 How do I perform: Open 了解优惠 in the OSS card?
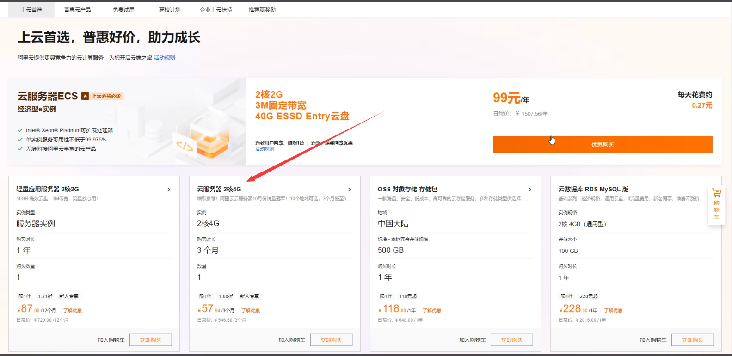pos(432,311)
